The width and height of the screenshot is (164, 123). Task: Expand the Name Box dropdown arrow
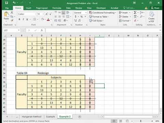(19, 30)
